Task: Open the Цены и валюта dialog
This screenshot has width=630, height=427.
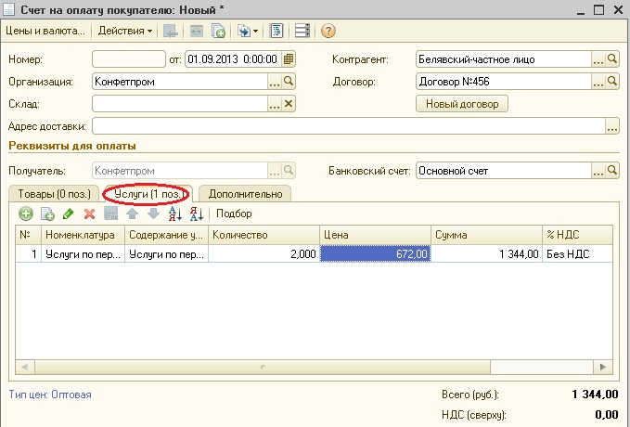Action: point(45,31)
